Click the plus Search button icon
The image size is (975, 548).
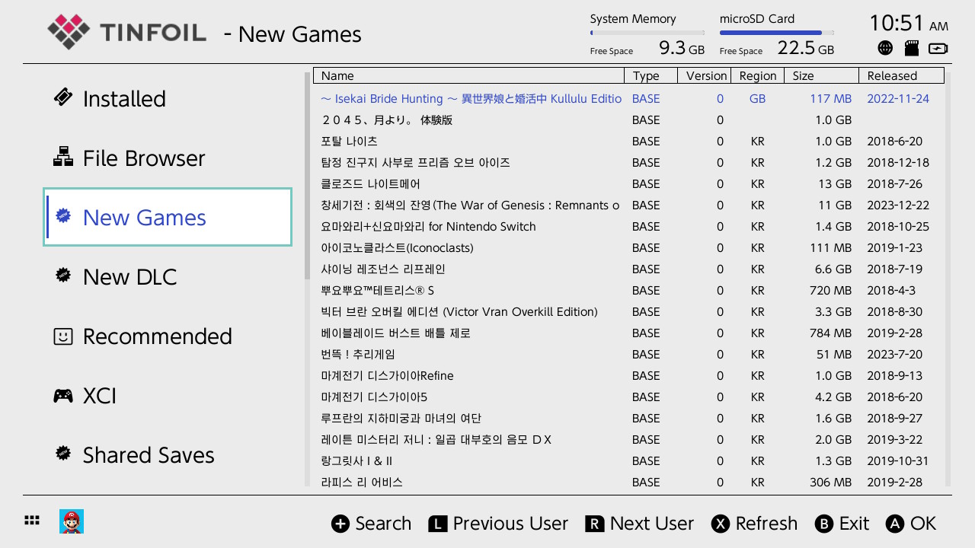[340, 524]
